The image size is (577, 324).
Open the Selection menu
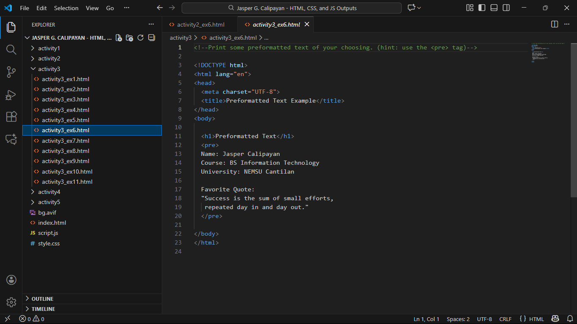coord(66,8)
